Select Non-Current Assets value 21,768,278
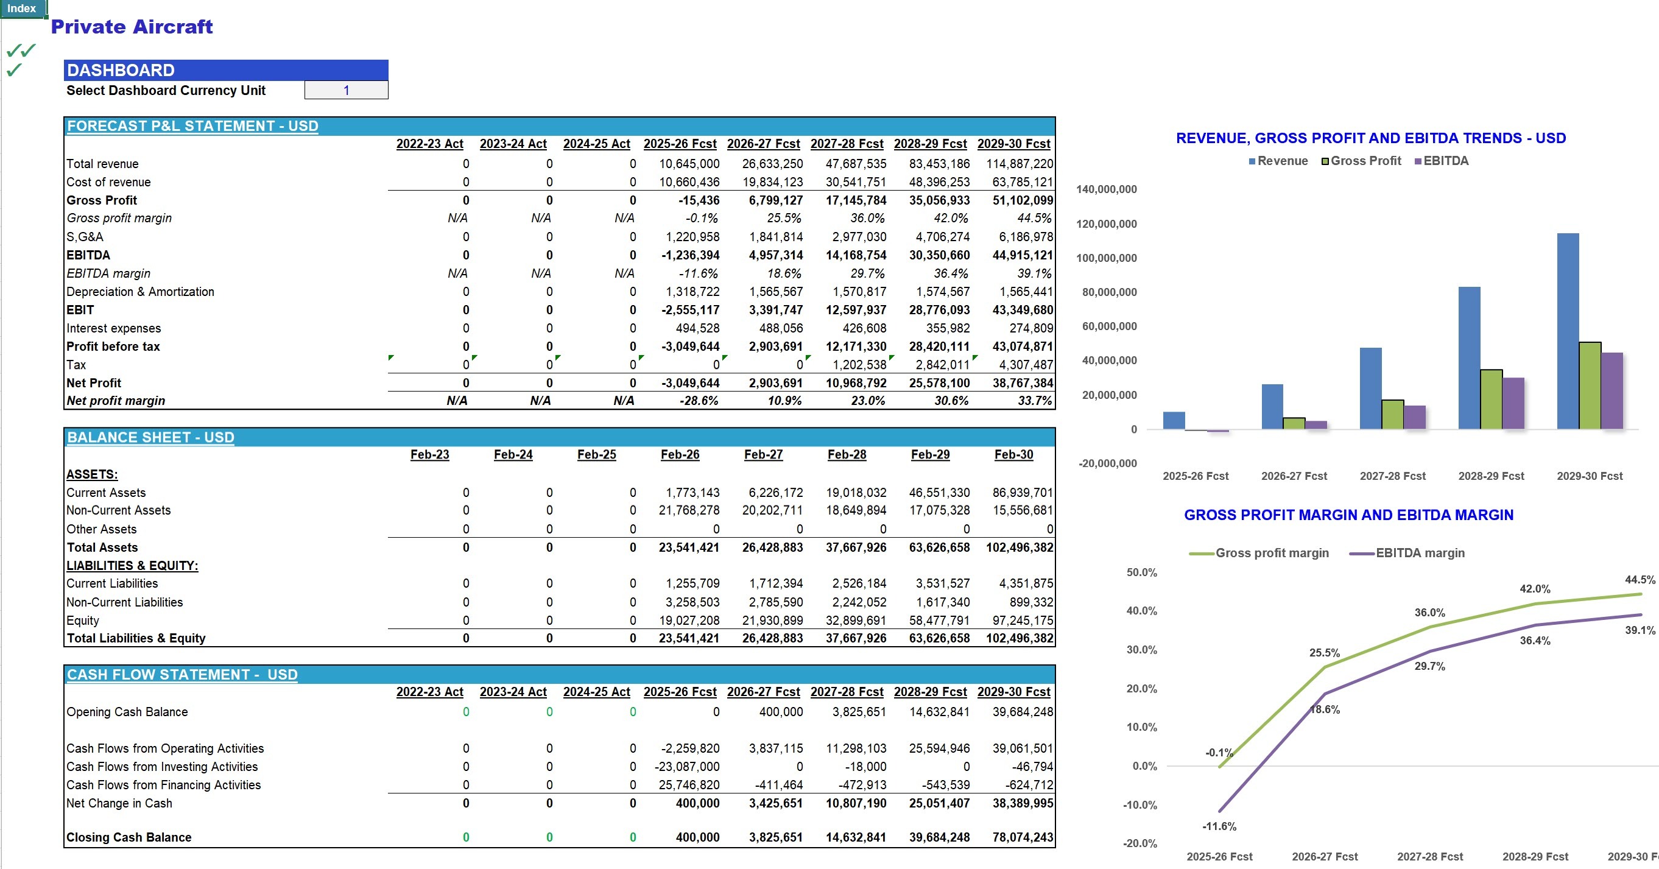The image size is (1659, 869). 689,511
